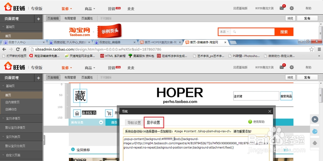323x161 pixels.
Task: Switch to the 导航设置 dialog tab
Action: 134,123
